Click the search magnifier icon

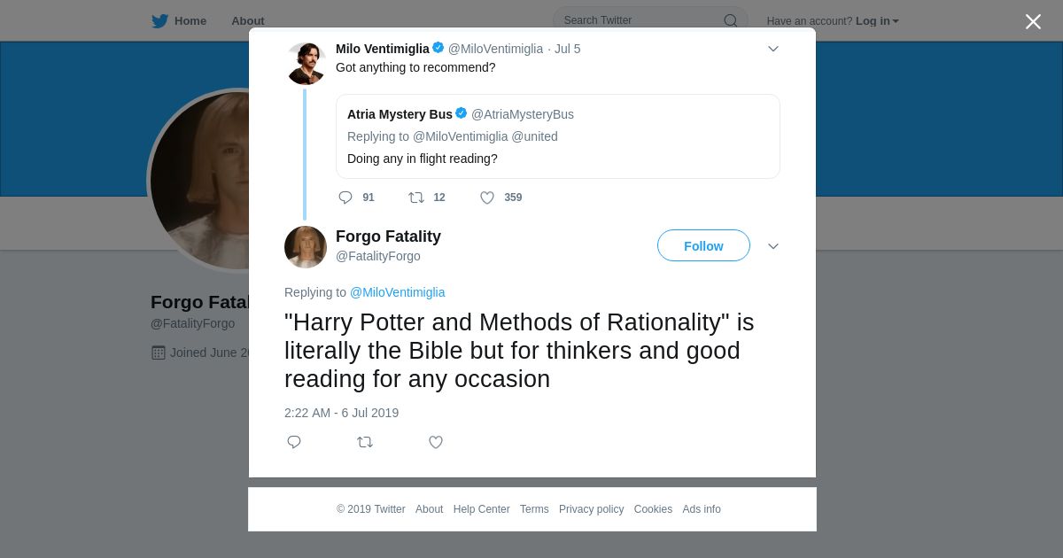pos(730,21)
